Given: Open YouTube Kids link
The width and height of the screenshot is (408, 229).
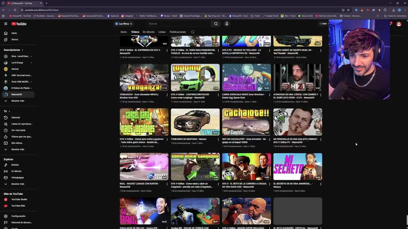Looking at the screenshot, I should click(x=18, y=206).
